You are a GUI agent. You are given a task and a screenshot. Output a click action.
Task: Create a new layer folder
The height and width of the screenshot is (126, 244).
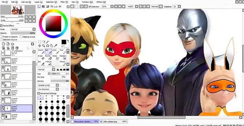[x=13, y=44]
